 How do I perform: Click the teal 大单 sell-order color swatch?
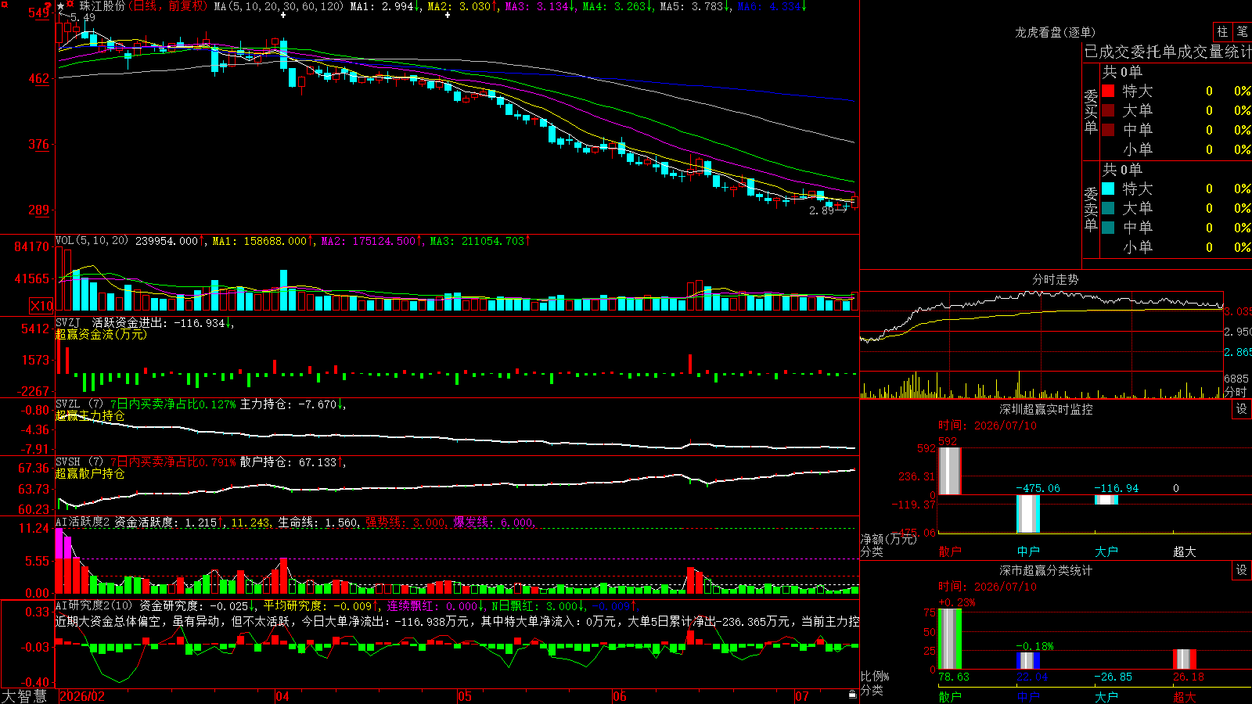pyautogui.click(x=1108, y=208)
